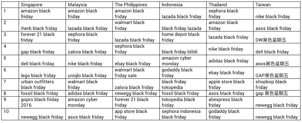This screenshot has width=302, height=123.
Task: Click the 'lego black friday' cell
Action: tap(43, 73)
